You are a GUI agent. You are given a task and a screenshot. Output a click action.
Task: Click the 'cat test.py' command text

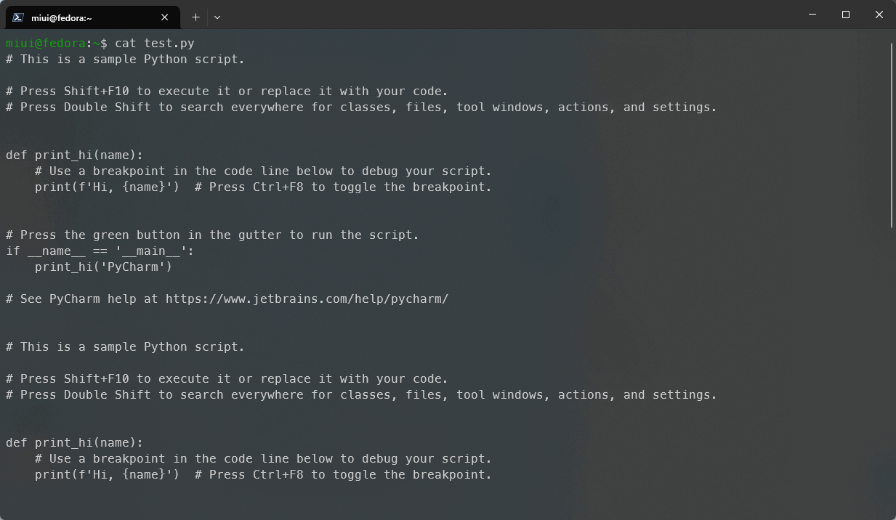(x=154, y=43)
